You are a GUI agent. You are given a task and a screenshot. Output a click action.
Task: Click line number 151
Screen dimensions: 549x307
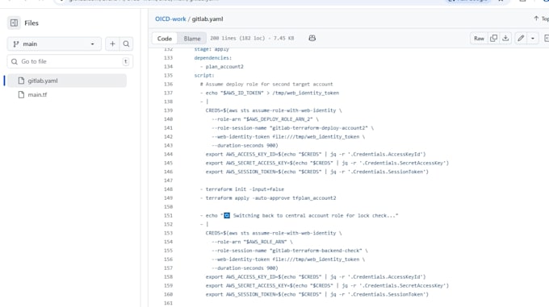[169, 215]
